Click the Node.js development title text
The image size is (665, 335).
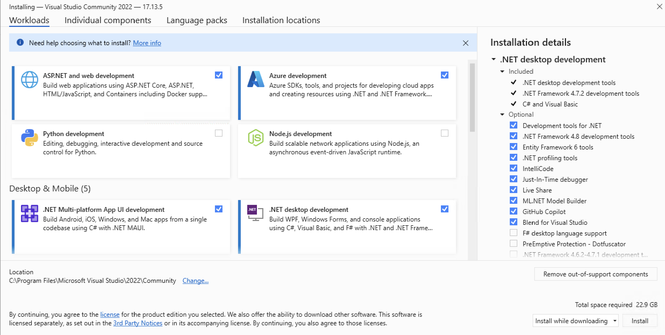point(300,134)
